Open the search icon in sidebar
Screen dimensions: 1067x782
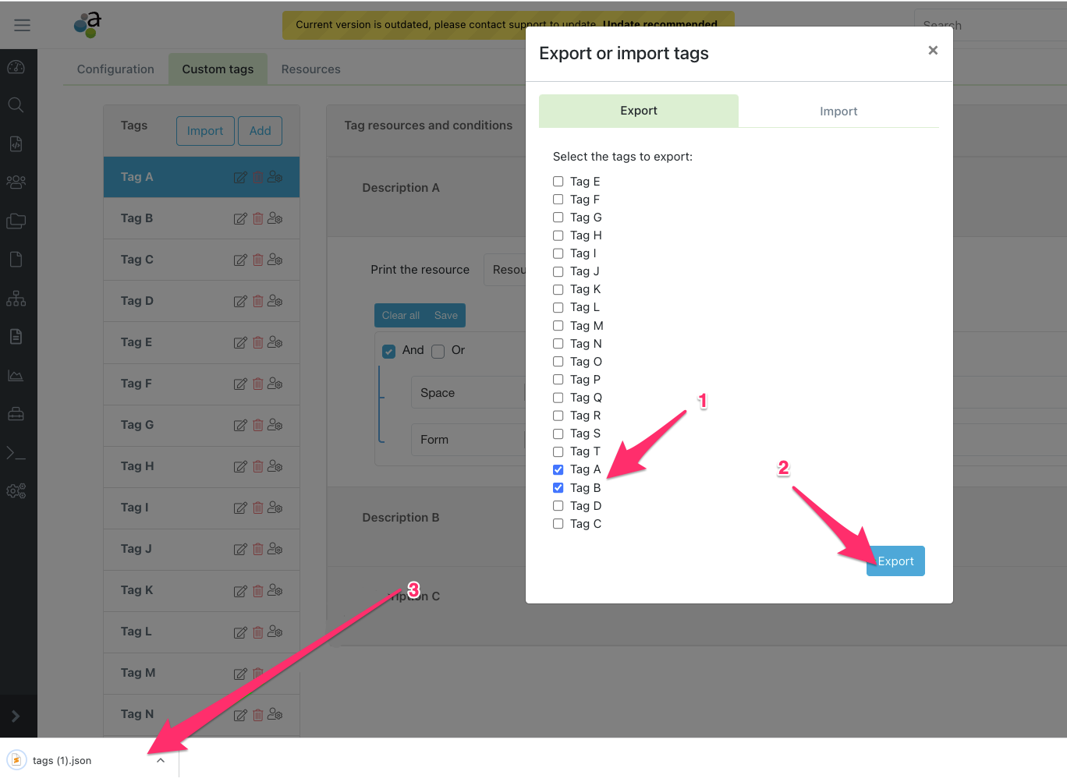pos(16,105)
